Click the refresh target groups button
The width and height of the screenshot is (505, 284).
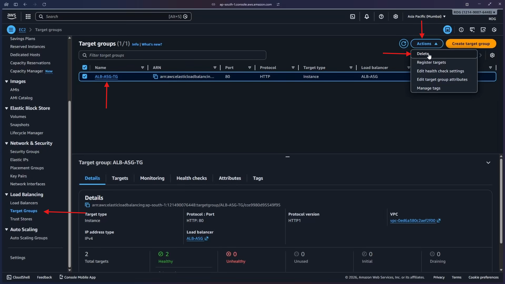(403, 44)
